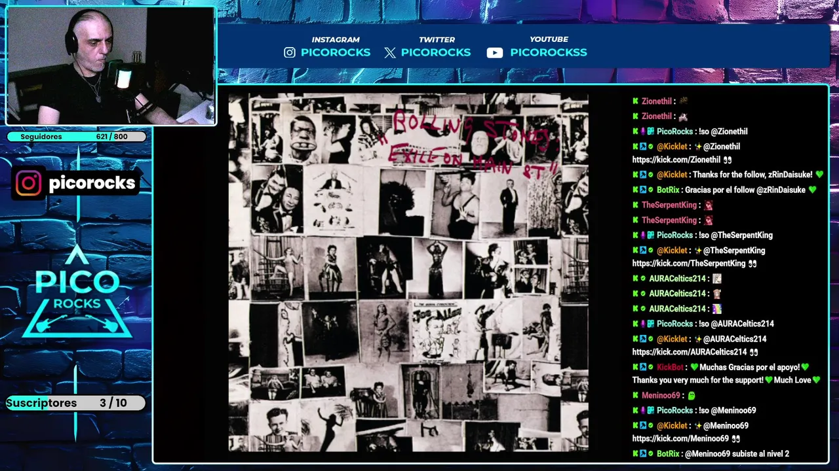
Task: Click the '!so @AURACeltics214' chat message
Action: pyautogui.click(x=736, y=324)
